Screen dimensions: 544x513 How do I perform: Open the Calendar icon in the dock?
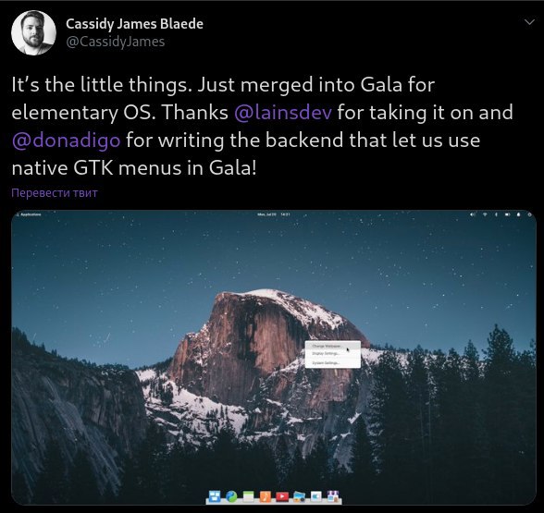coord(248,496)
